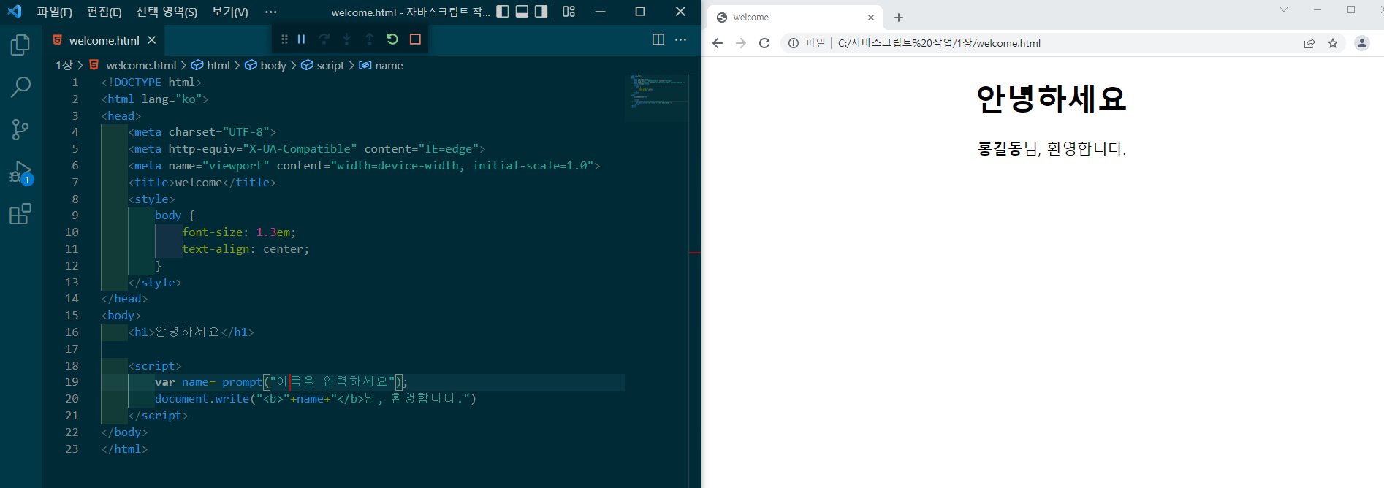Open editor more actions menu

680,39
